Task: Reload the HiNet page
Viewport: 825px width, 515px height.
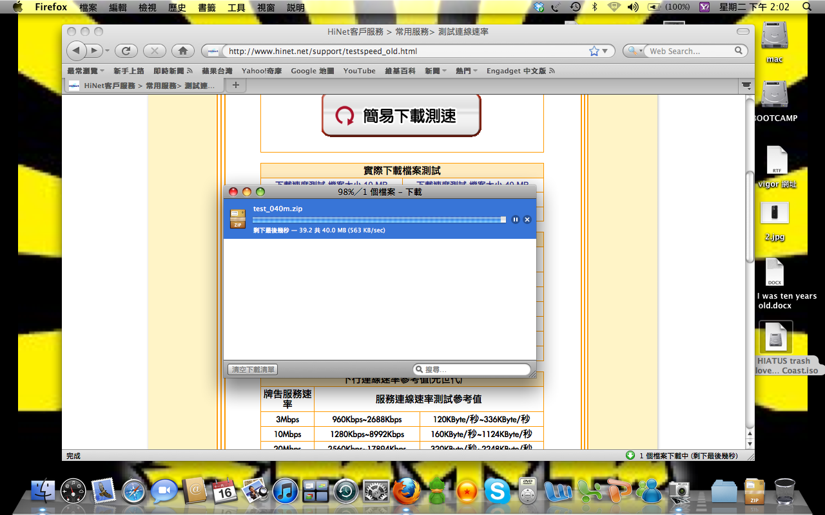Action: coord(127,51)
